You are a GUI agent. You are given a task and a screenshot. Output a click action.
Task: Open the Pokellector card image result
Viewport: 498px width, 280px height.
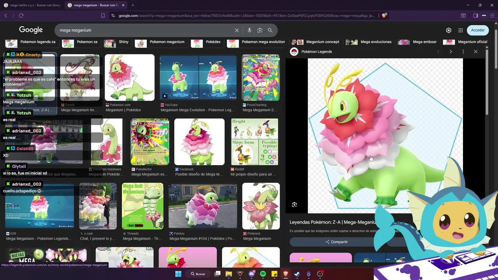click(x=150, y=142)
